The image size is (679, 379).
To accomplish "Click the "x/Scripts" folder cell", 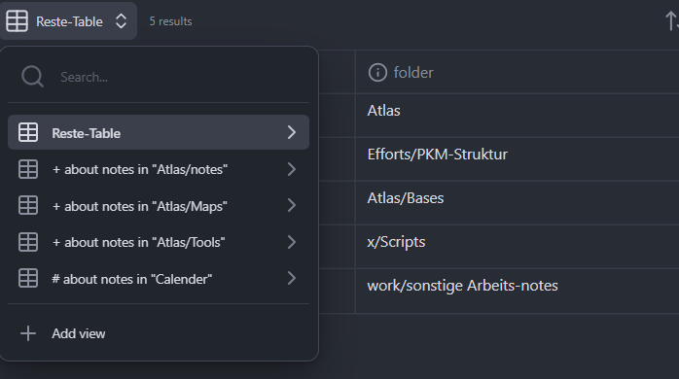I will point(518,246).
